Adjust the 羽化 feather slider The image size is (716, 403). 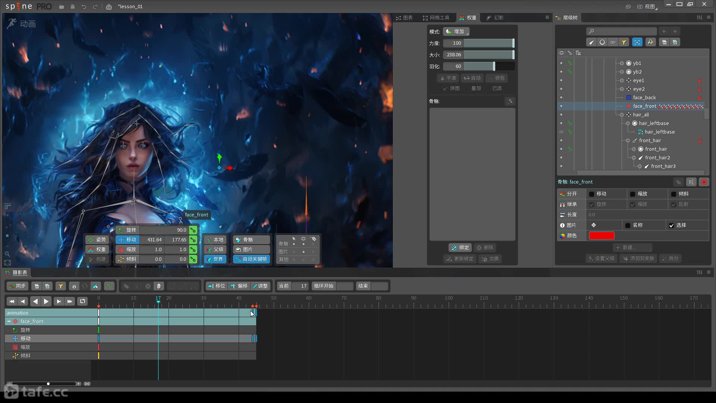coord(489,66)
